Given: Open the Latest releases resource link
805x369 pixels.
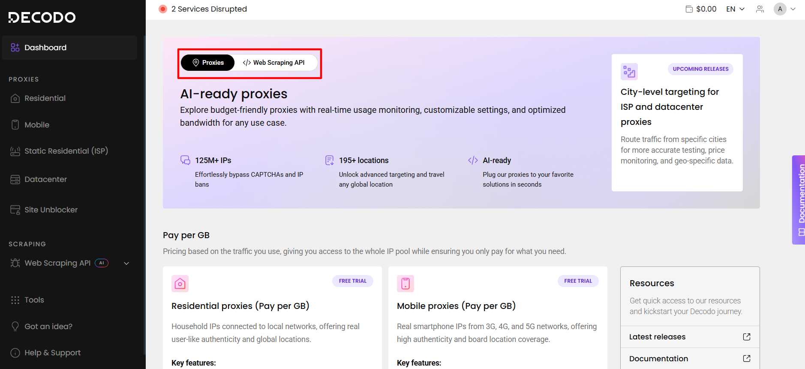Looking at the screenshot, I should pyautogui.click(x=690, y=337).
